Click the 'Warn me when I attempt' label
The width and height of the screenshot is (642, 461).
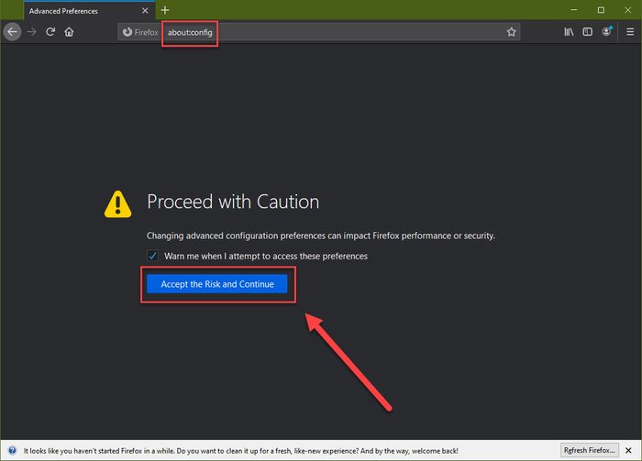(x=266, y=256)
